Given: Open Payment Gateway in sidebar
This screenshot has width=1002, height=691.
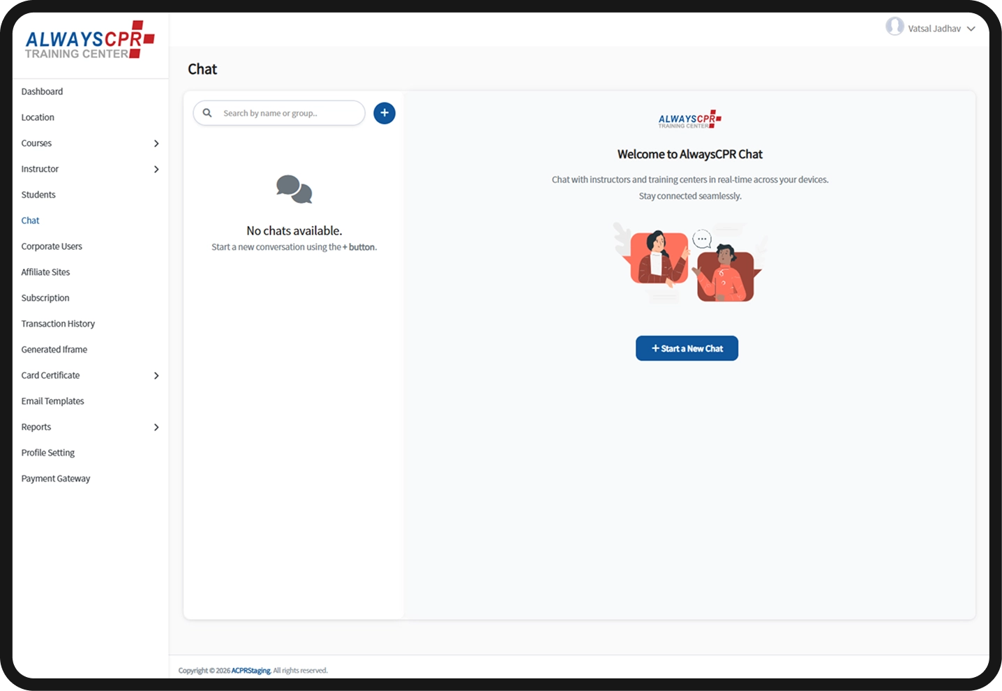Looking at the screenshot, I should click(x=56, y=479).
